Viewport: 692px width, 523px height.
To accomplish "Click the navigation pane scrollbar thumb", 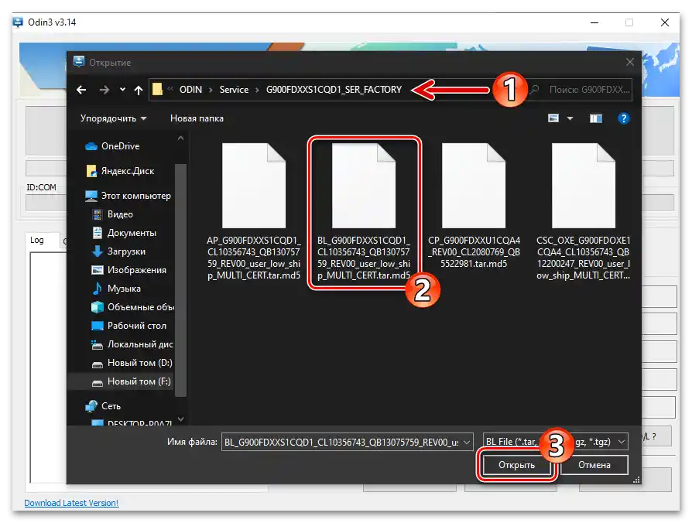I will pos(180,279).
